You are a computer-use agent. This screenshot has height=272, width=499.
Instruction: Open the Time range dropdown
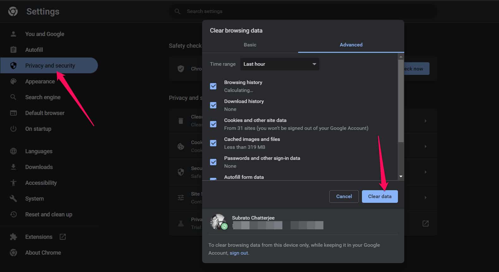280,64
